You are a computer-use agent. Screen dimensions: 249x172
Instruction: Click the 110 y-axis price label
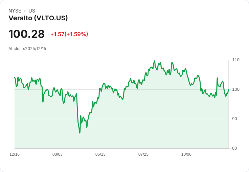pyautogui.click(x=236, y=60)
